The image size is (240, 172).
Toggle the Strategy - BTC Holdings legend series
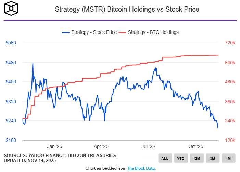click(149, 32)
